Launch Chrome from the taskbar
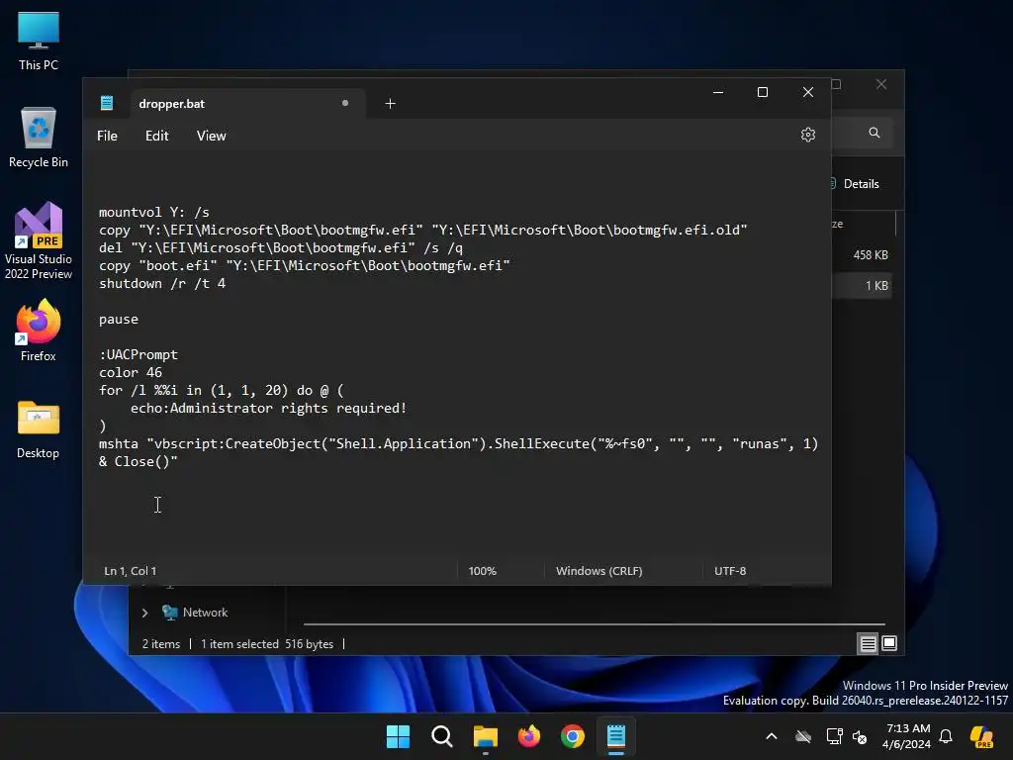Image resolution: width=1013 pixels, height=760 pixels. click(573, 736)
